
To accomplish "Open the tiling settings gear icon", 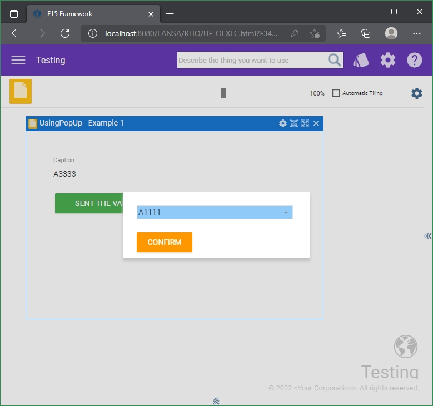I will (416, 93).
